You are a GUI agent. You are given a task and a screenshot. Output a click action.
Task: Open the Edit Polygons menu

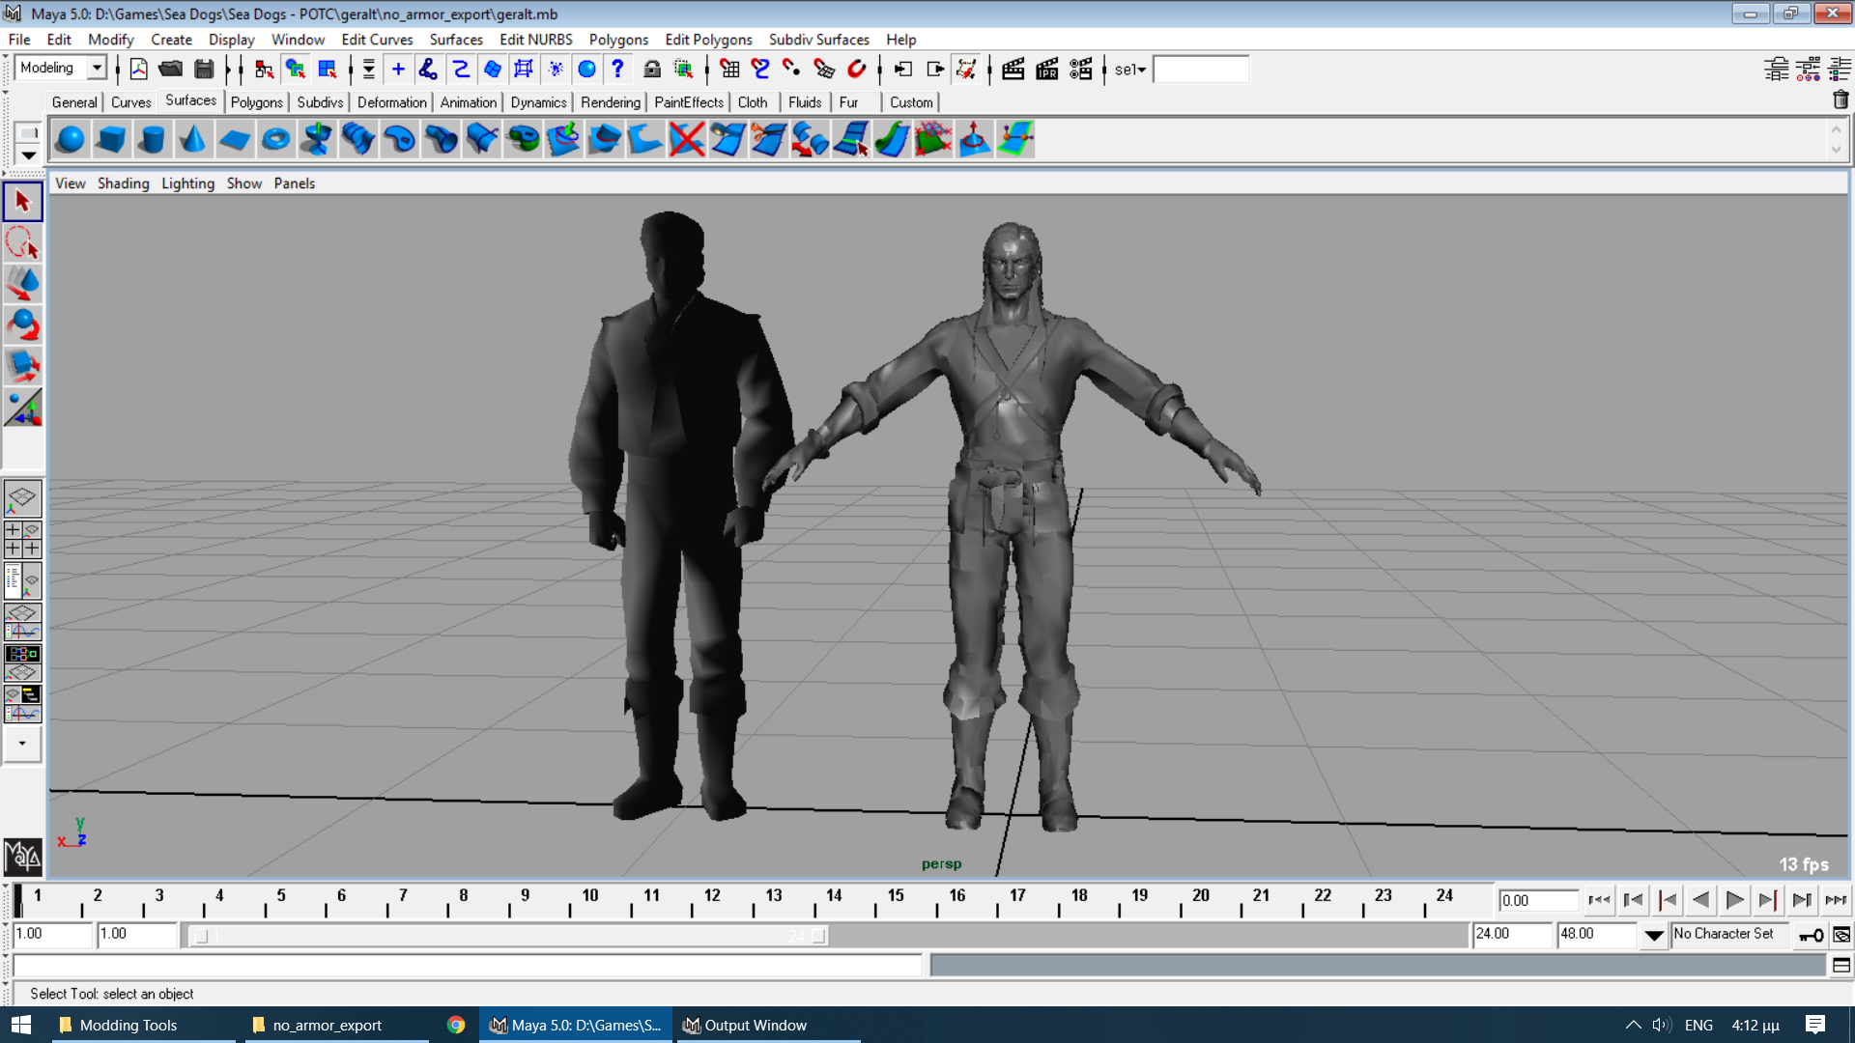707,40
